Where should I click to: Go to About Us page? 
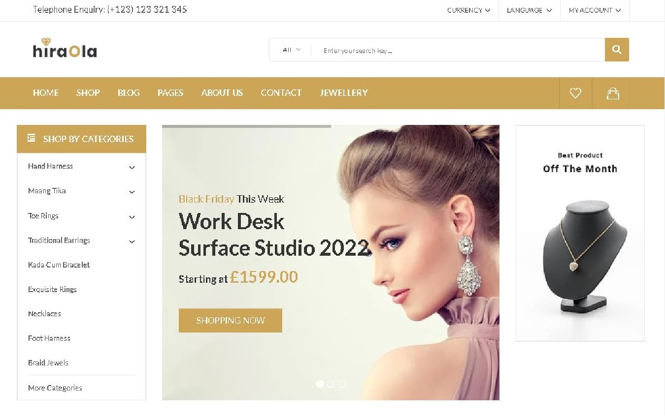pos(222,93)
